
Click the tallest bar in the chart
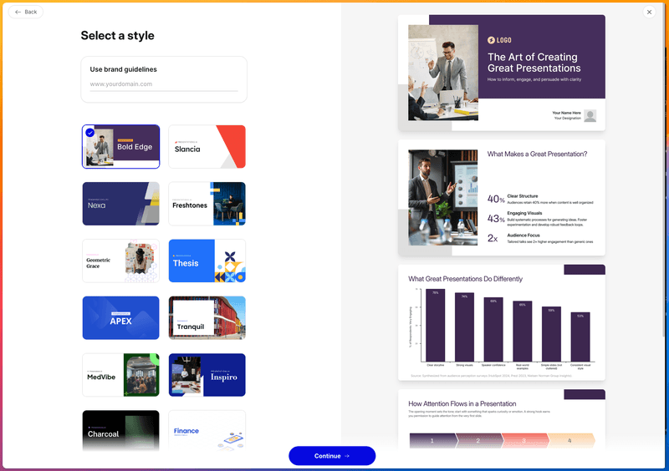[x=435, y=325]
